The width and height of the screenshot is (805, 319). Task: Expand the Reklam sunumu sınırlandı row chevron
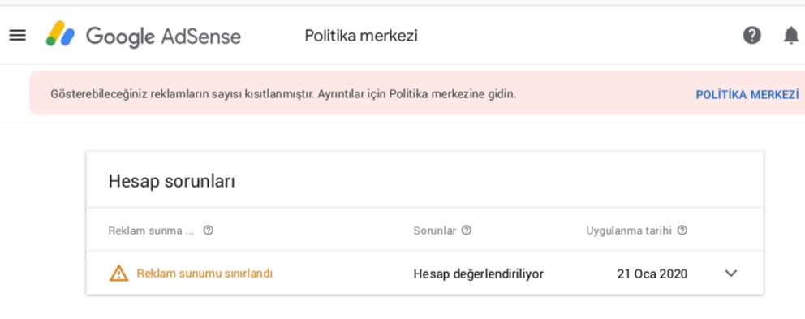[731, 274]
